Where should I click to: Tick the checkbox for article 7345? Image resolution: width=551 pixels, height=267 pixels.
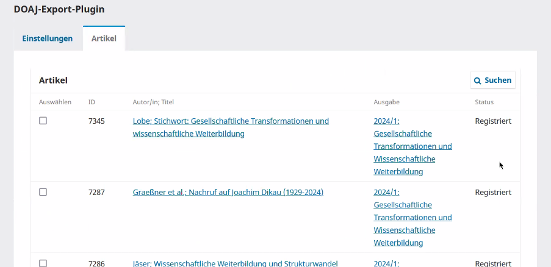coord(43,121)
